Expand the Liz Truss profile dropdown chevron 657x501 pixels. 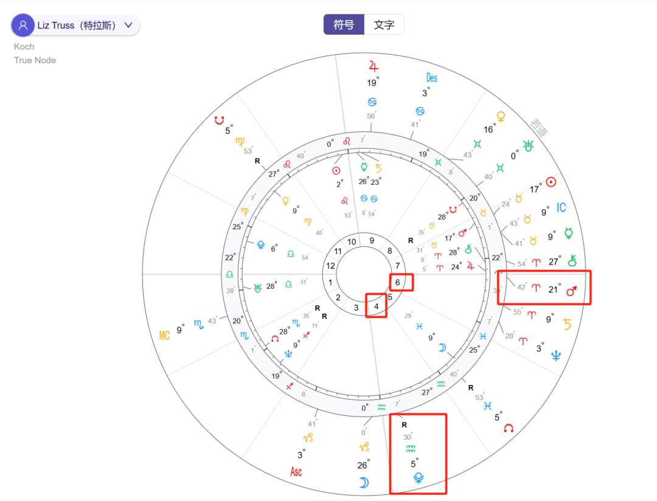128,25
